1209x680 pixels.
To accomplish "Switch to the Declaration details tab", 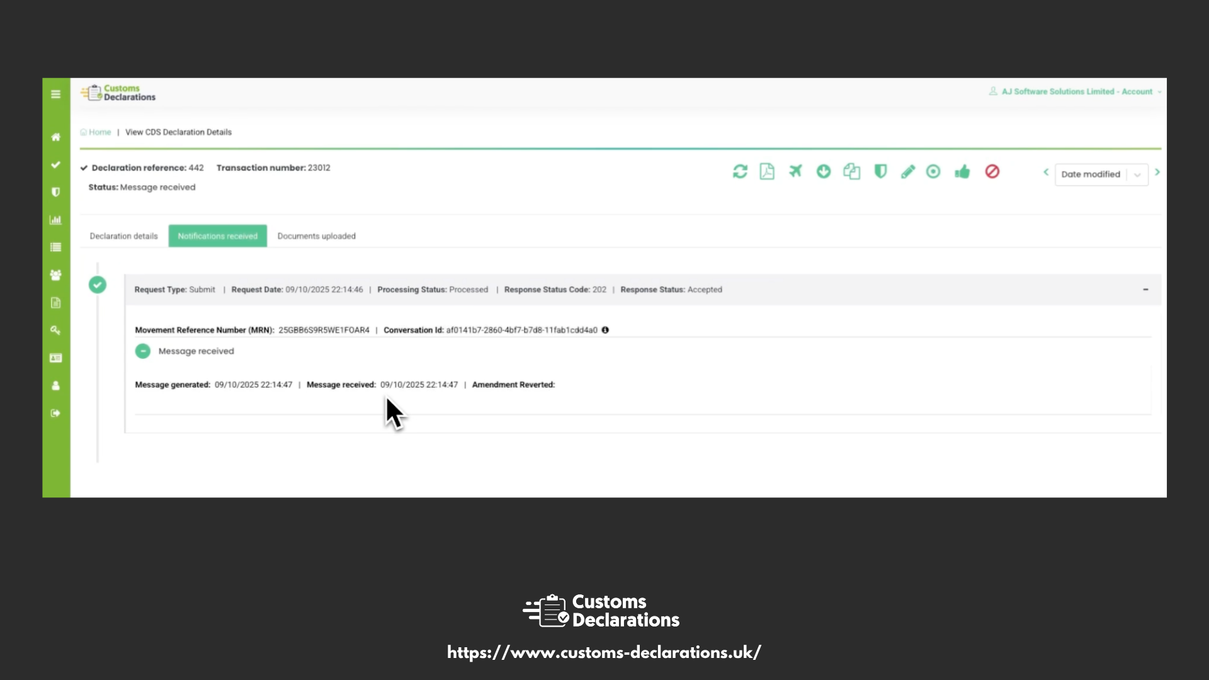I will pyautogui.click(x=123, y=236).
